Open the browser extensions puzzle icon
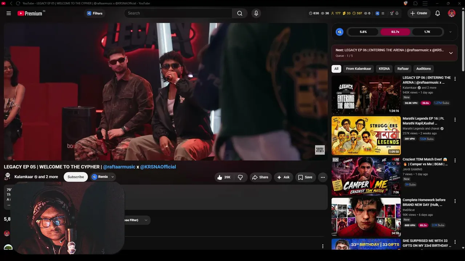The width and height of the screenshot is (465, 261). pos(415,3)
